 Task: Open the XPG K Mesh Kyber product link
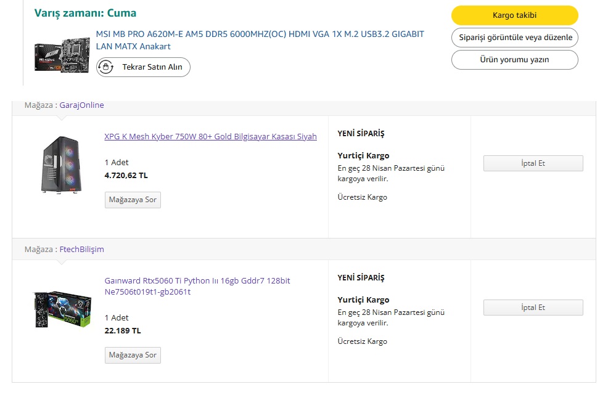click(x=210, y=137)
